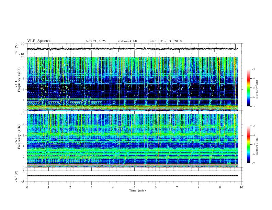Click the Time (min) axis label
The width and height of the screenshot is (272, 210).
pyautogui.click(x=137, y=190)
